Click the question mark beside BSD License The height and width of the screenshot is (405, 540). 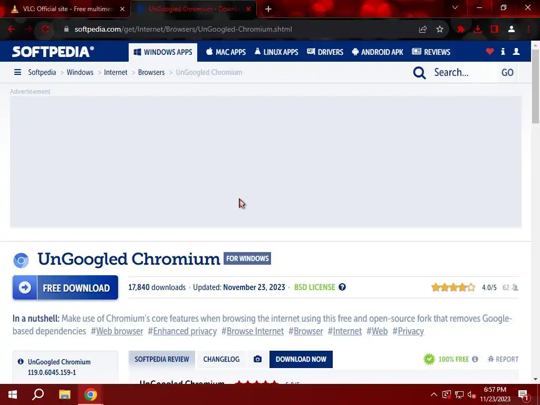pyautogui.click(x=342, y=287)
